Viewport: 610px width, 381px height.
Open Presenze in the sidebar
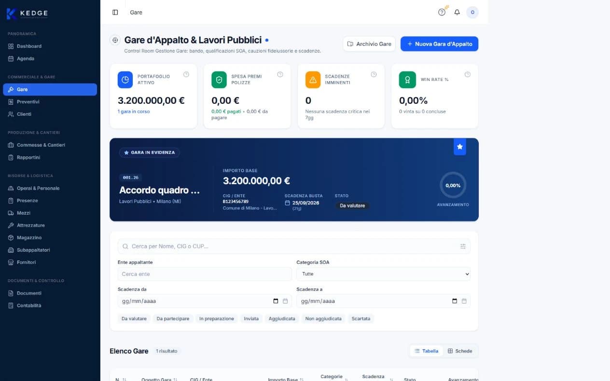tap(50, 201)
